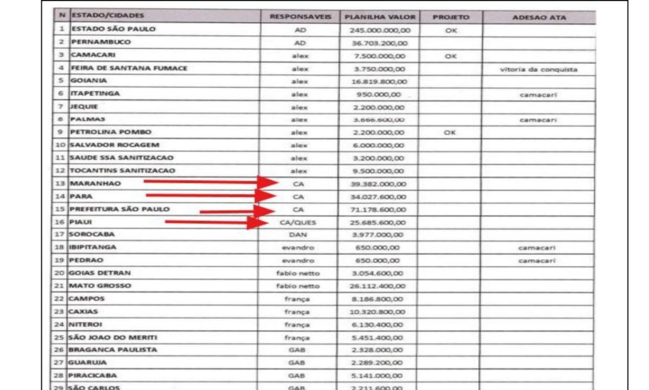
Task: Select the PROJETO column header
Action: point(451,17)
